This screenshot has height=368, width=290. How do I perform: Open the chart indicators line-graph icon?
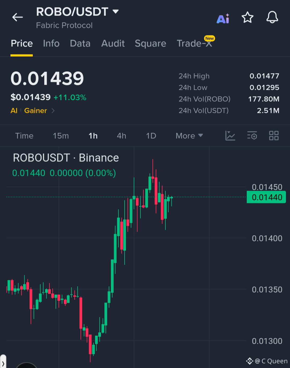click(230, 136)
